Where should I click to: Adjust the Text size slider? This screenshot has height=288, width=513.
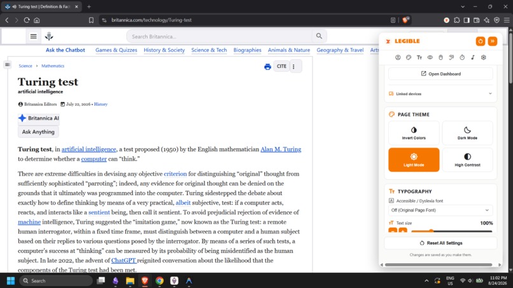pos(451,231)
